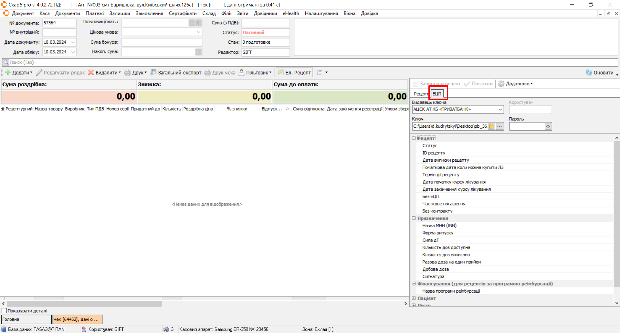Click the Додатково gear icon
The height and width of the screenshot is (333, 620).
tap(501, 84)
